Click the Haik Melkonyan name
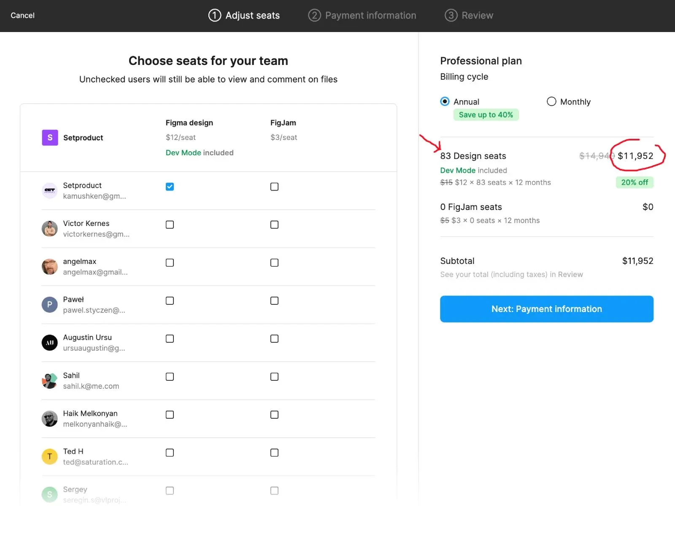This screenshot has height=546, width=675. pyautogui.click(x=90, y=413)
